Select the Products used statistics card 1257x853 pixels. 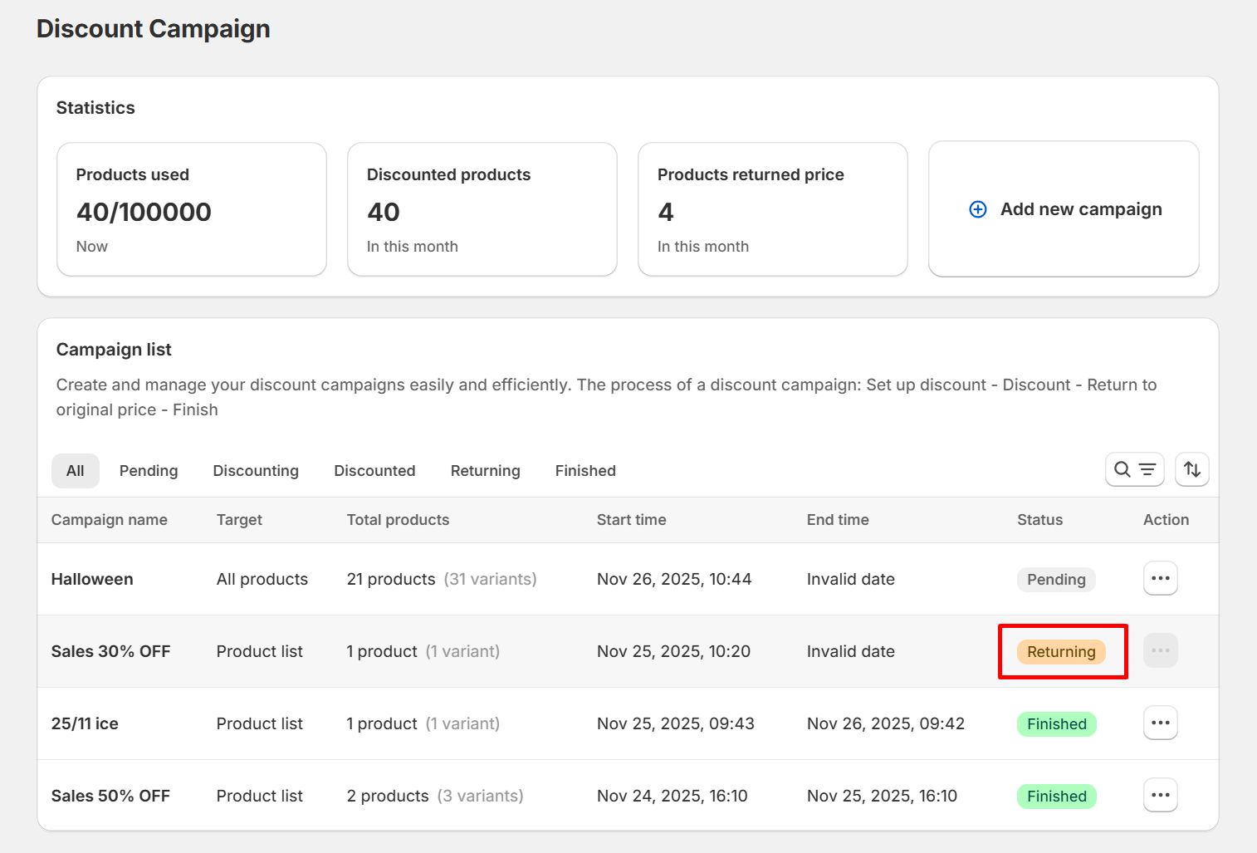pyautogui.click(x=192, y=209)
